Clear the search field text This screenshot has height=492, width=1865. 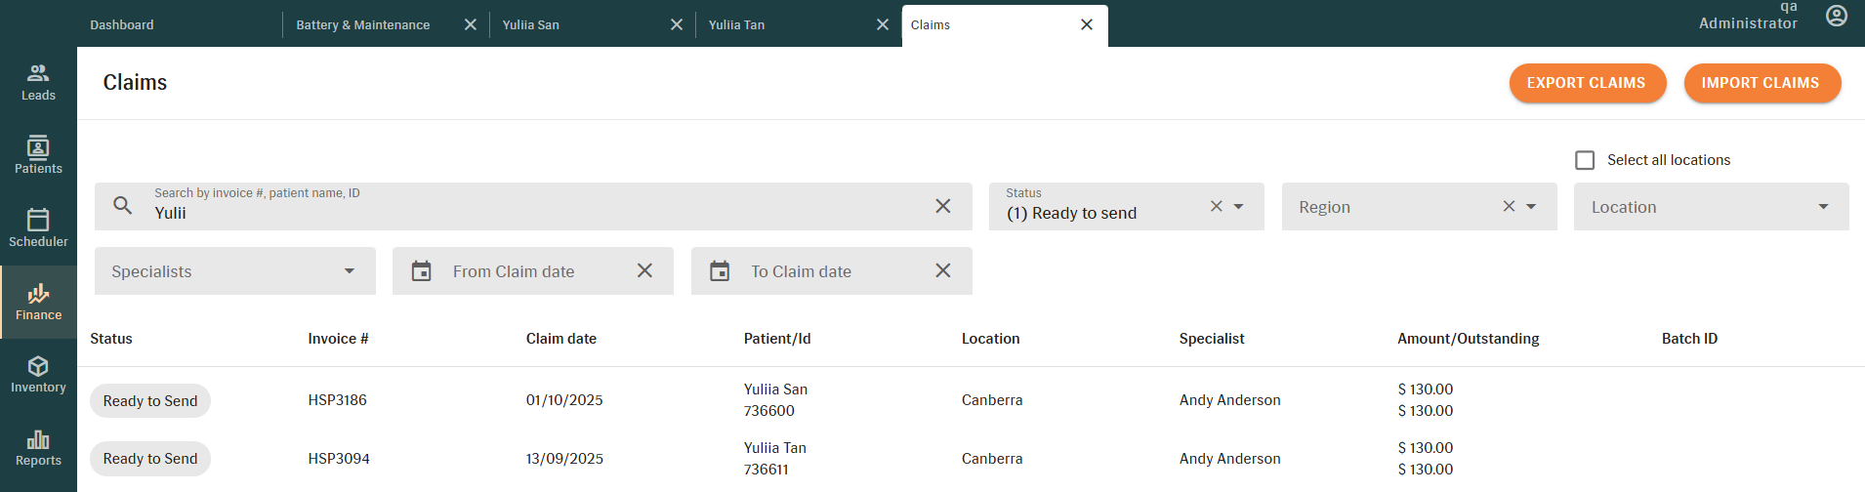point(942,206)
